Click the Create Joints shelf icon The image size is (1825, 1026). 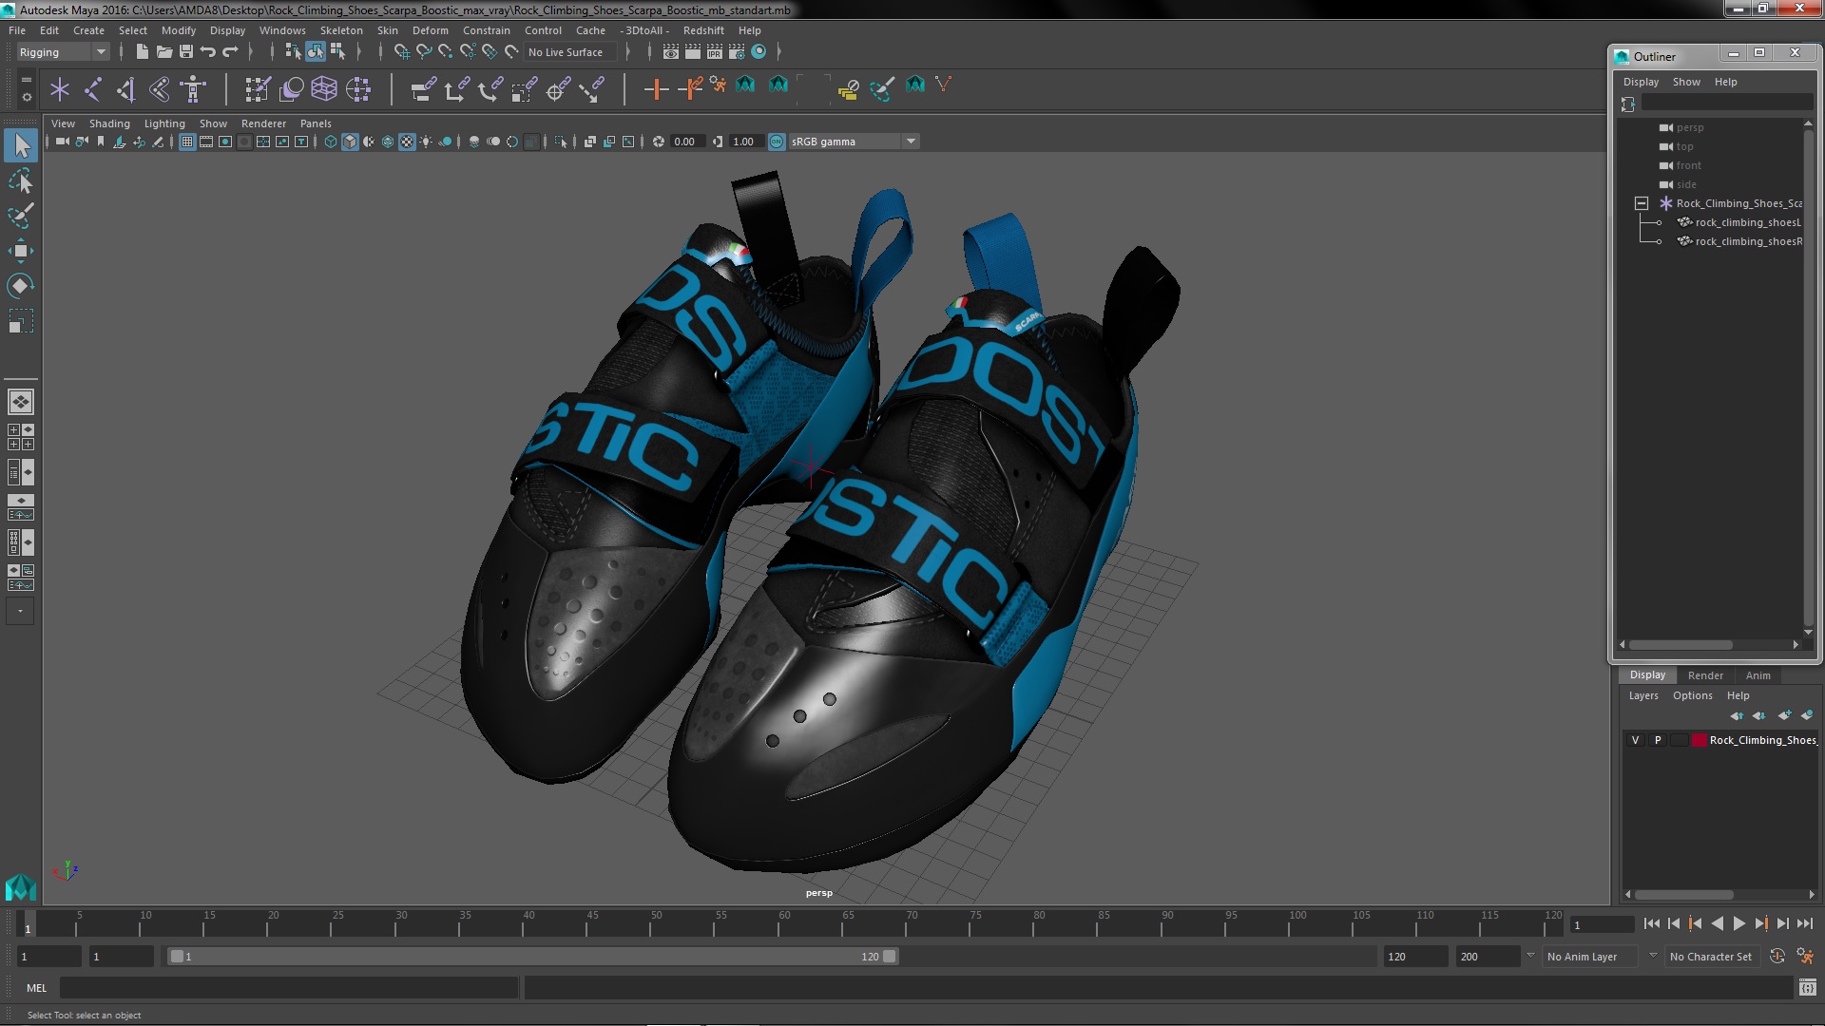92,89
